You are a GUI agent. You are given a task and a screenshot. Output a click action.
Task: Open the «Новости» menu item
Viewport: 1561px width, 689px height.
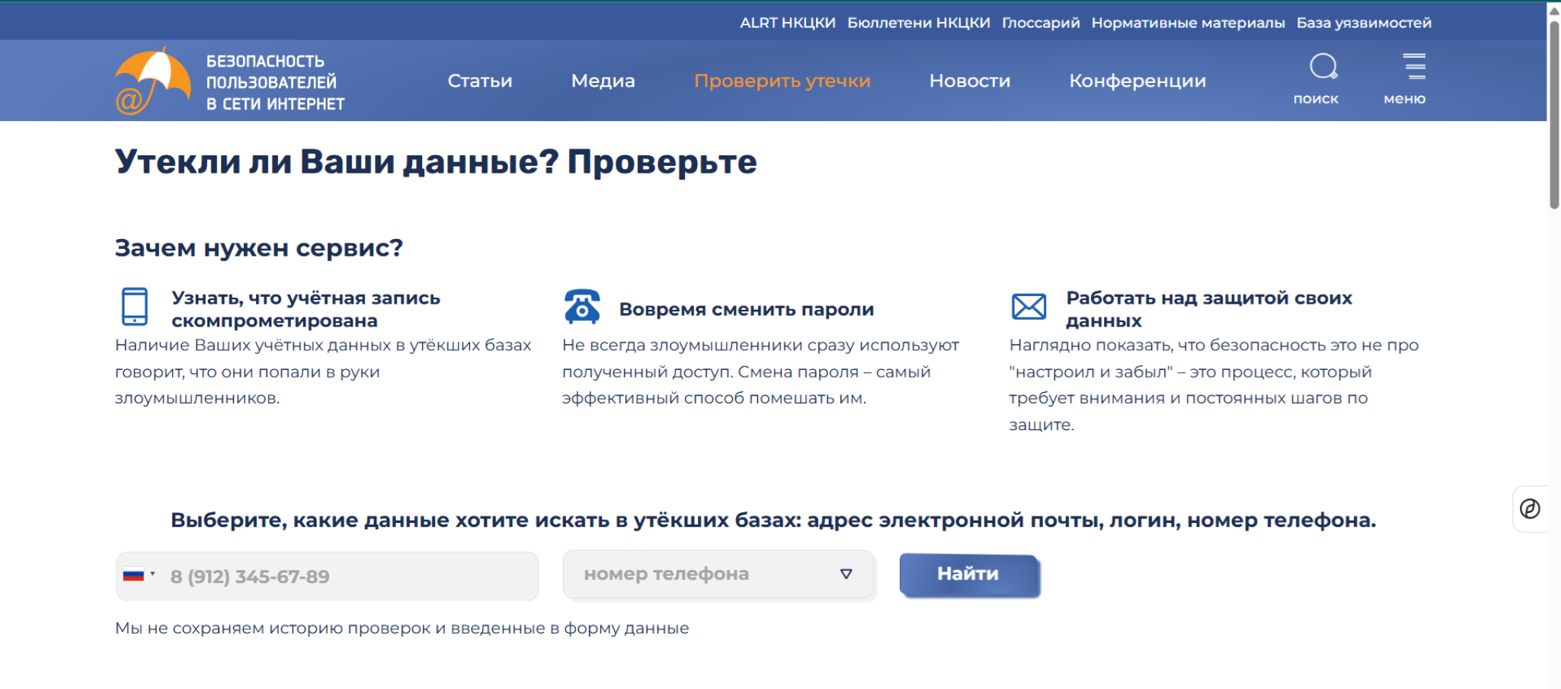point(969,81)
